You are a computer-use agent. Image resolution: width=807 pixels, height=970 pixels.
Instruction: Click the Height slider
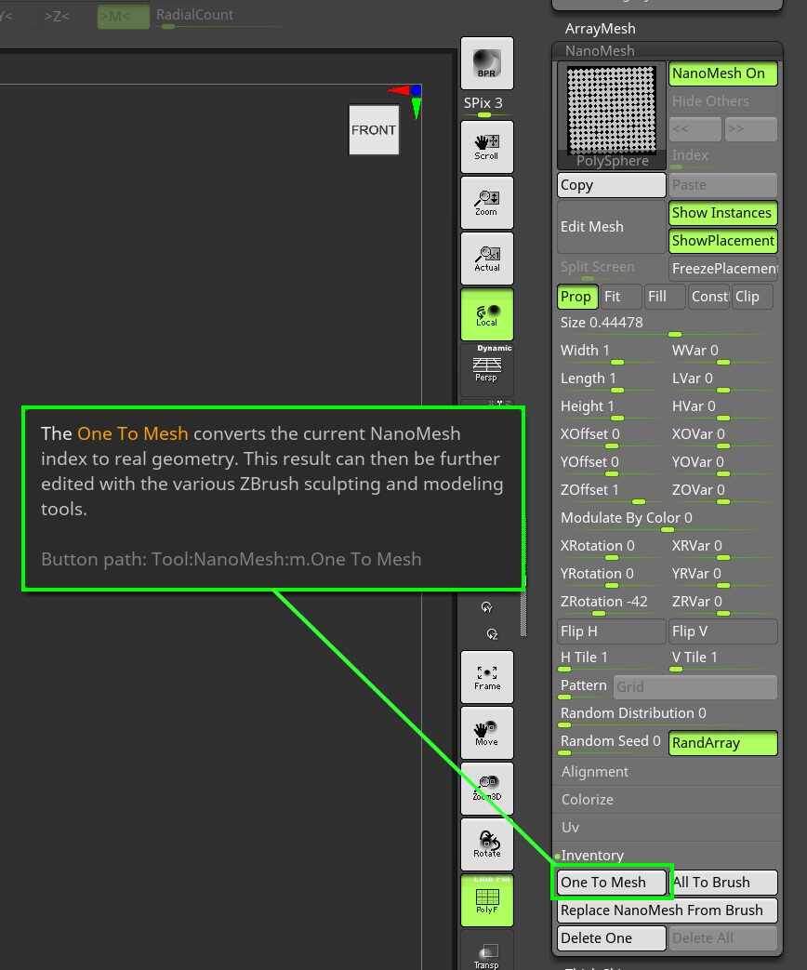coord(612,407)
